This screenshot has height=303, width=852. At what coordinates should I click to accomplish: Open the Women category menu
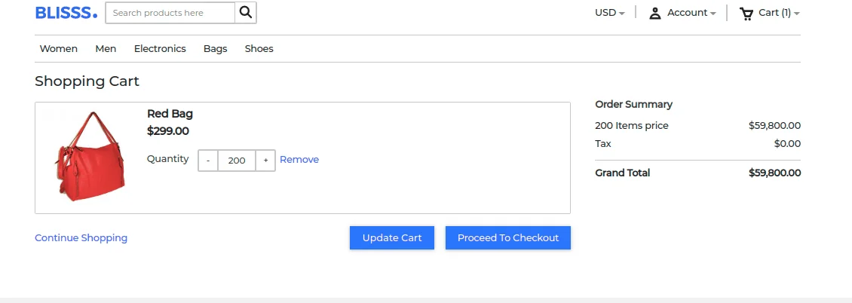coord(59,49)
